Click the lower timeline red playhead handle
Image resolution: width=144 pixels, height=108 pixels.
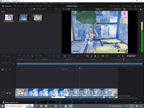[x=79, y=68]
